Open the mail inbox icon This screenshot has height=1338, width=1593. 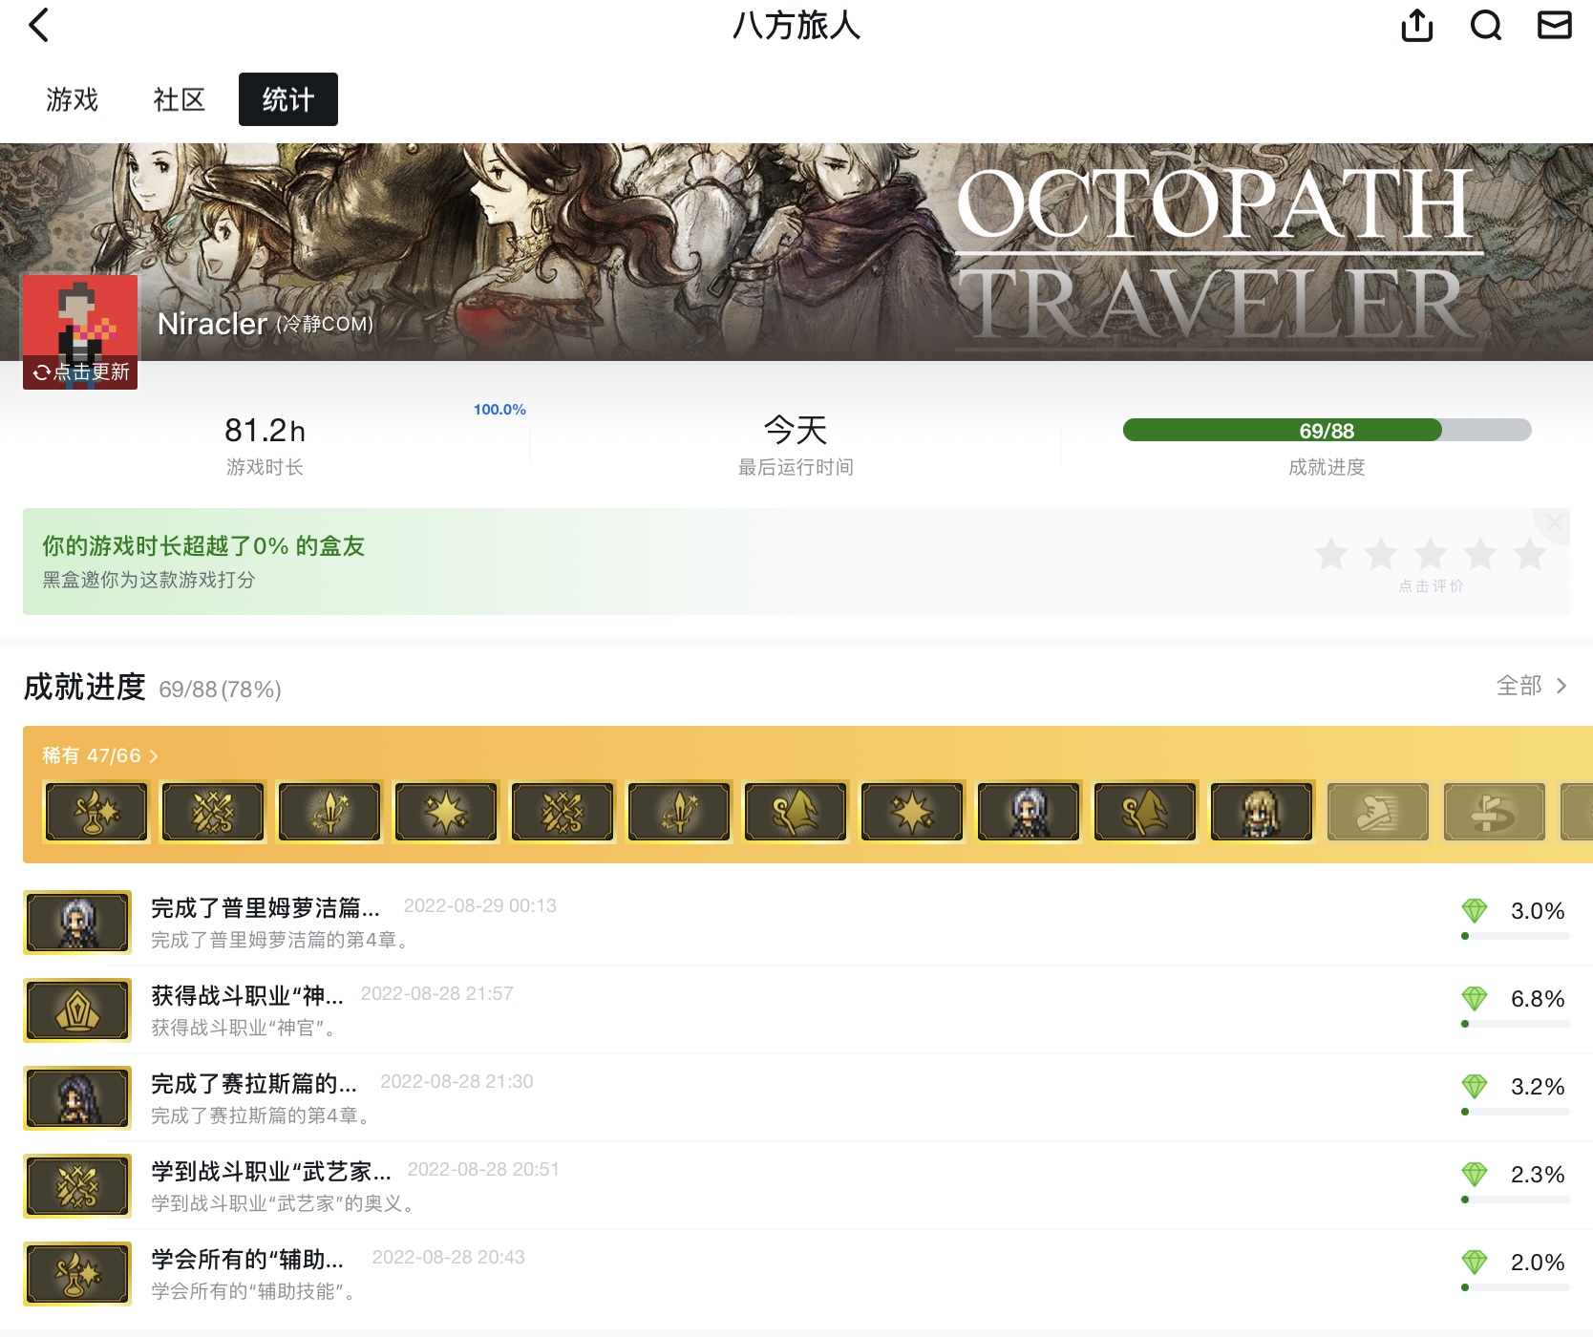1554,26
